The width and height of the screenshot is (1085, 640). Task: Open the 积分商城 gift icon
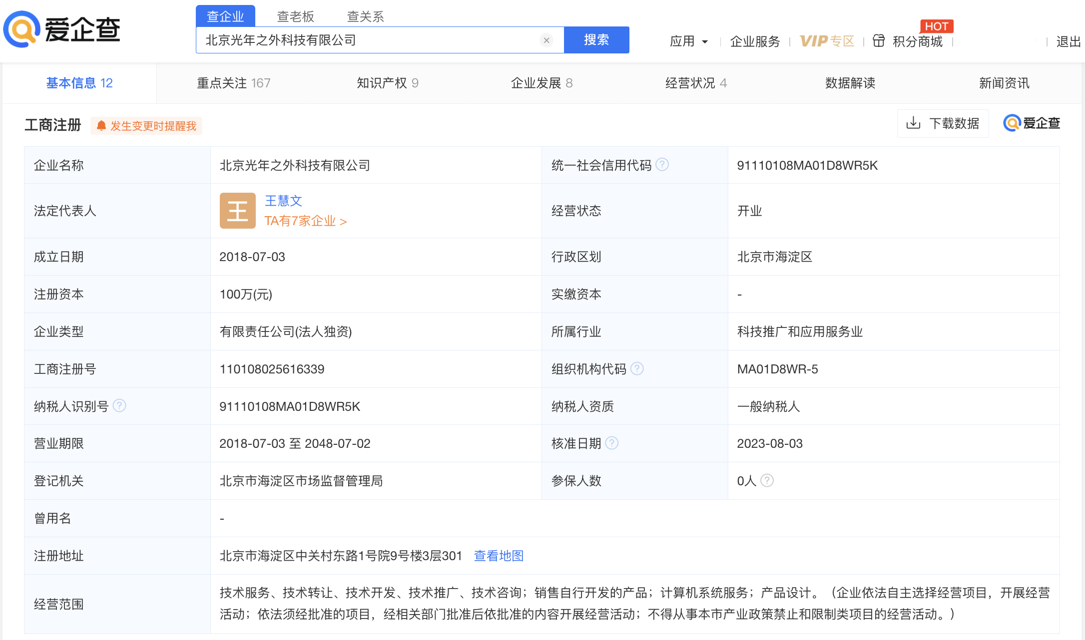[878, 40]
